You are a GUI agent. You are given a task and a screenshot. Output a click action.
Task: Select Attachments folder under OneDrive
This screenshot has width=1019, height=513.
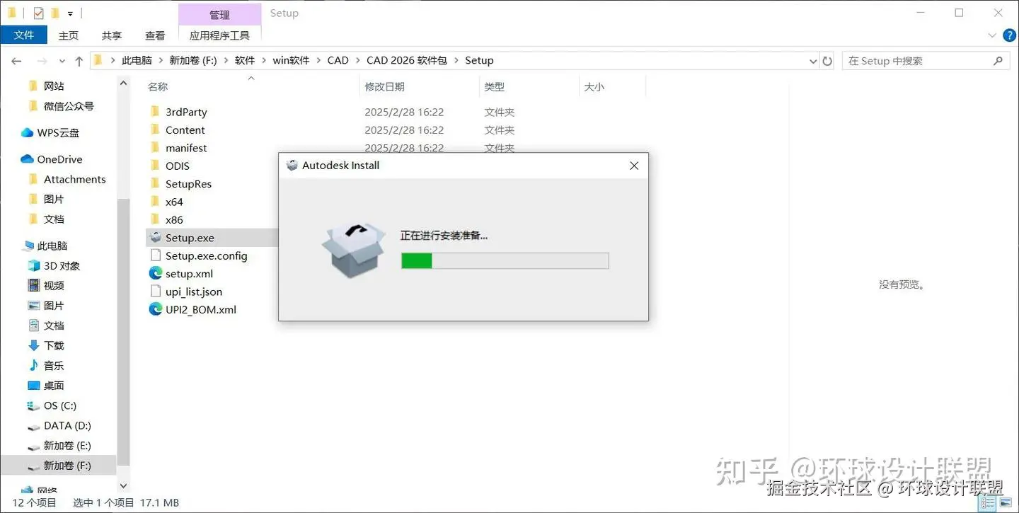[74, 180]
